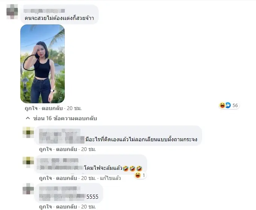Open the photo attached to the top comment

(43, 64)
